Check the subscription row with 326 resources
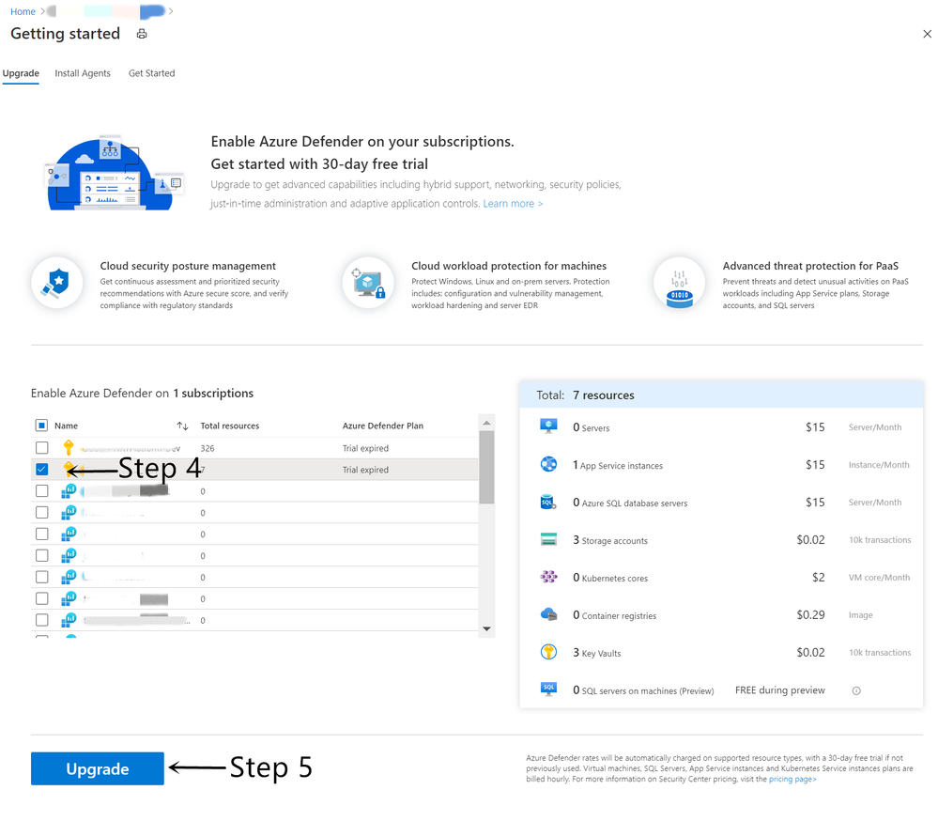The image size is (938, 821). click(x=42, y=447)
